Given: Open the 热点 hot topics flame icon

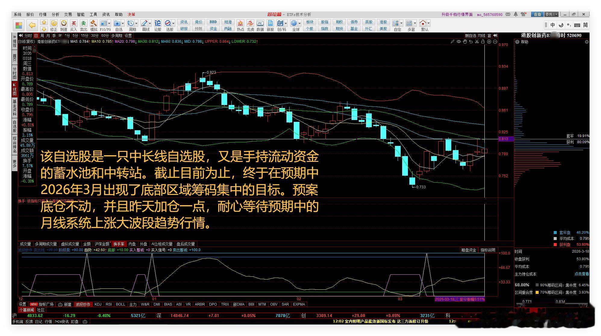Looking at the screenshot, I should (240, 23).
